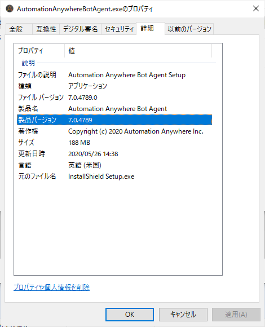Select value InstallShield Setup.exe
The image size is (265, 327).
101,176
